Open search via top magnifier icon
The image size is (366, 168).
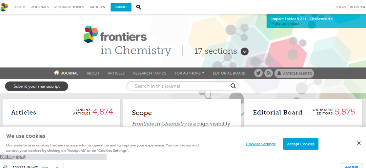tap(139, 7)
